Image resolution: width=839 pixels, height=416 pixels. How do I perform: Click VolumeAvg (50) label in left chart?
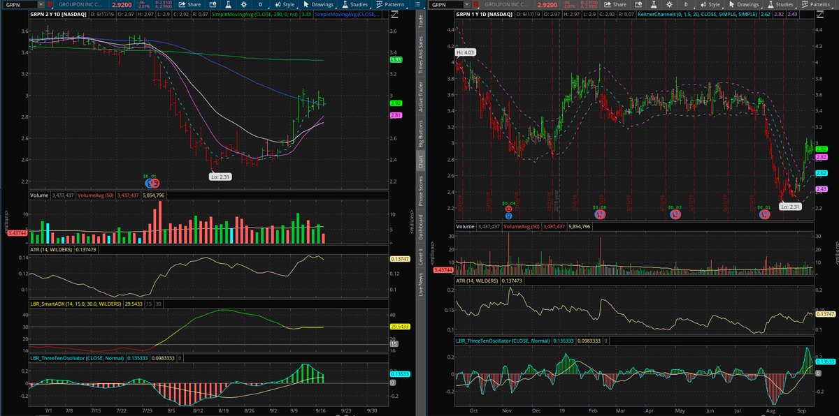pos(97,195)
